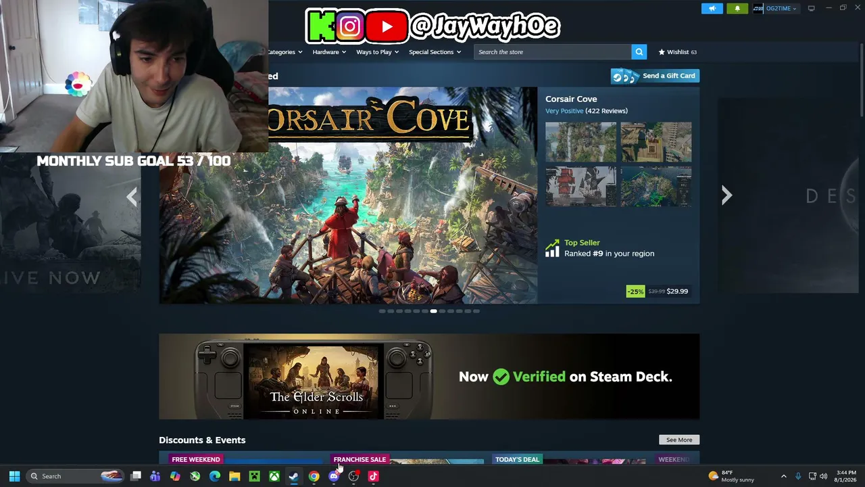Click the Very Positive reviews link
The height and width of the screenshot is (487, 865).
click(x=564, y=111)
